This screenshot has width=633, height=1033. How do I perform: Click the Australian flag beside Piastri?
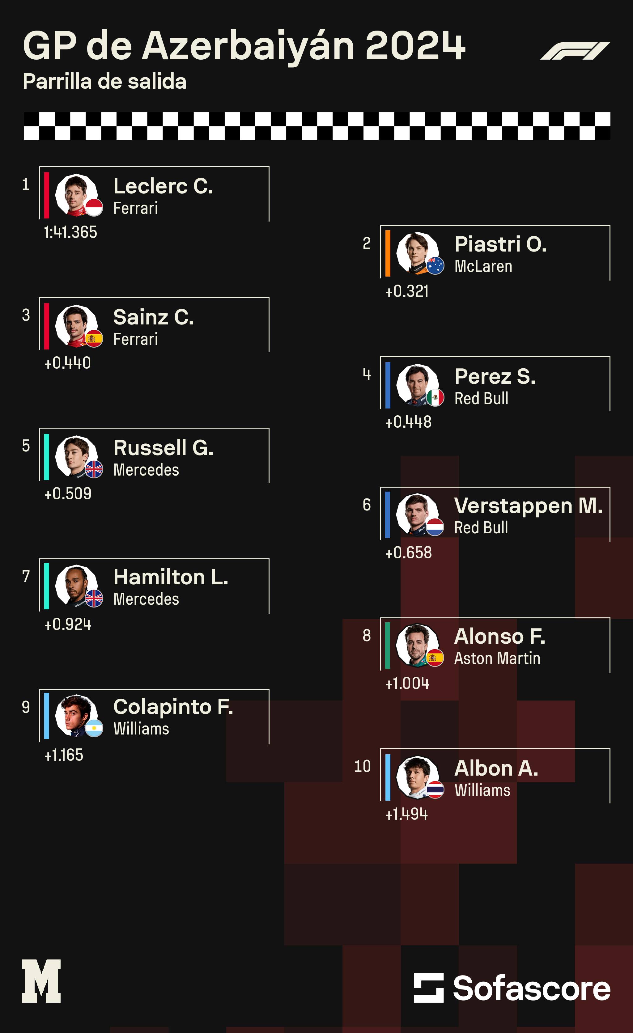435,266
